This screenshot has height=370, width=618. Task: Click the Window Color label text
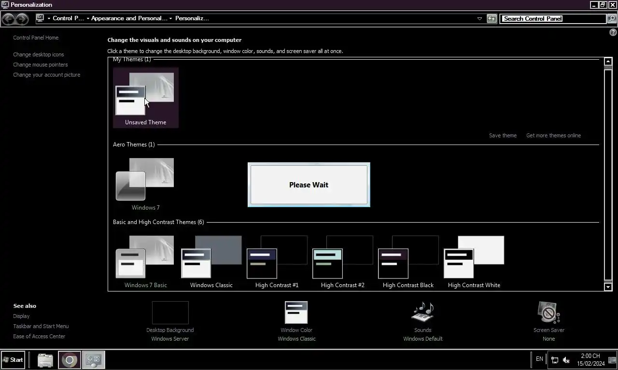click(296, 330)
